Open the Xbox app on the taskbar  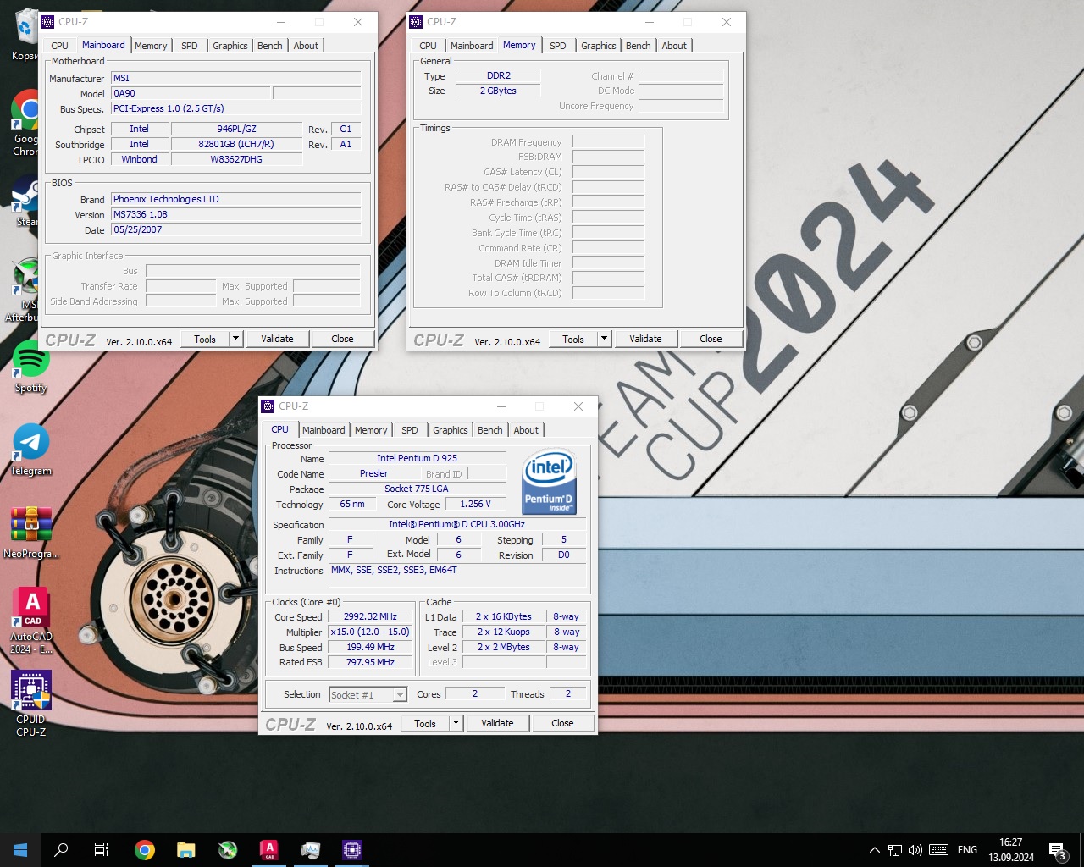[x=228, y=850]
